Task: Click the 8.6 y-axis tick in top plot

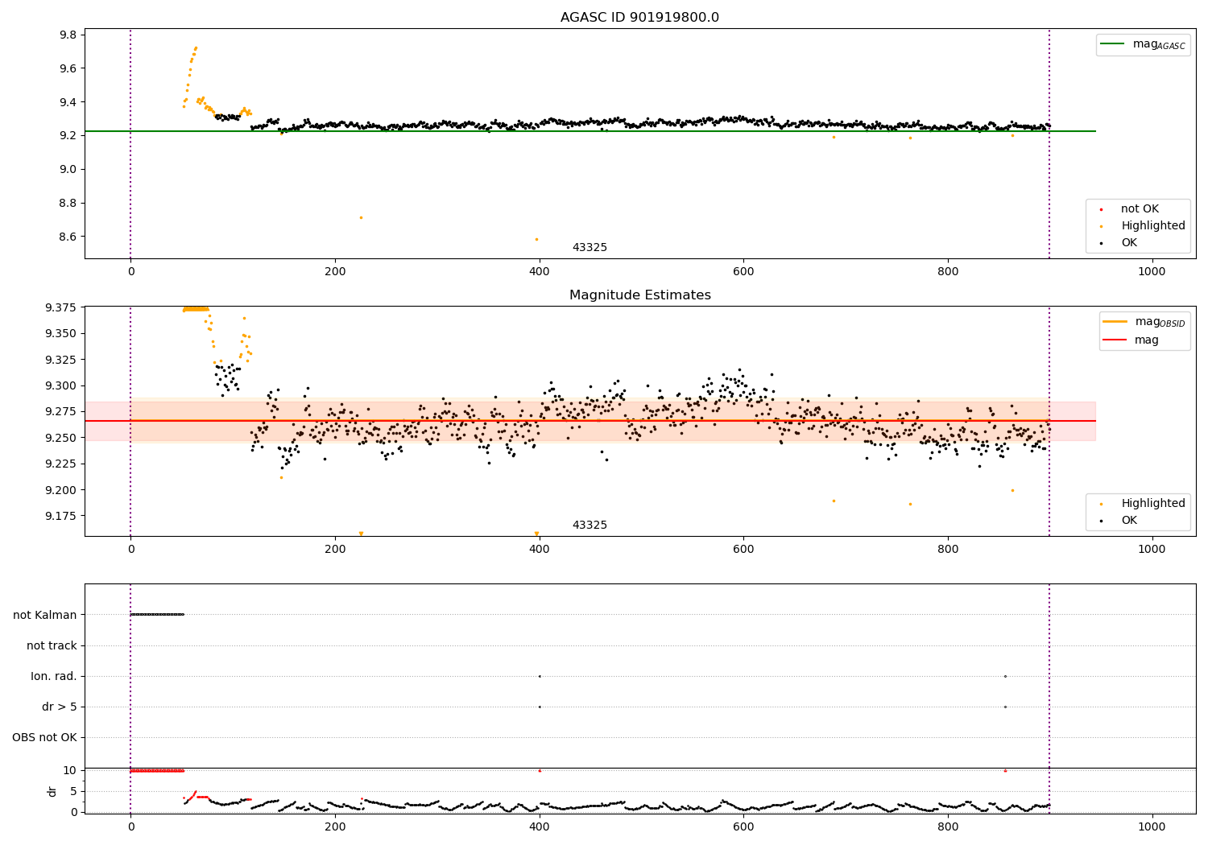Action: (x=68, y=237)
